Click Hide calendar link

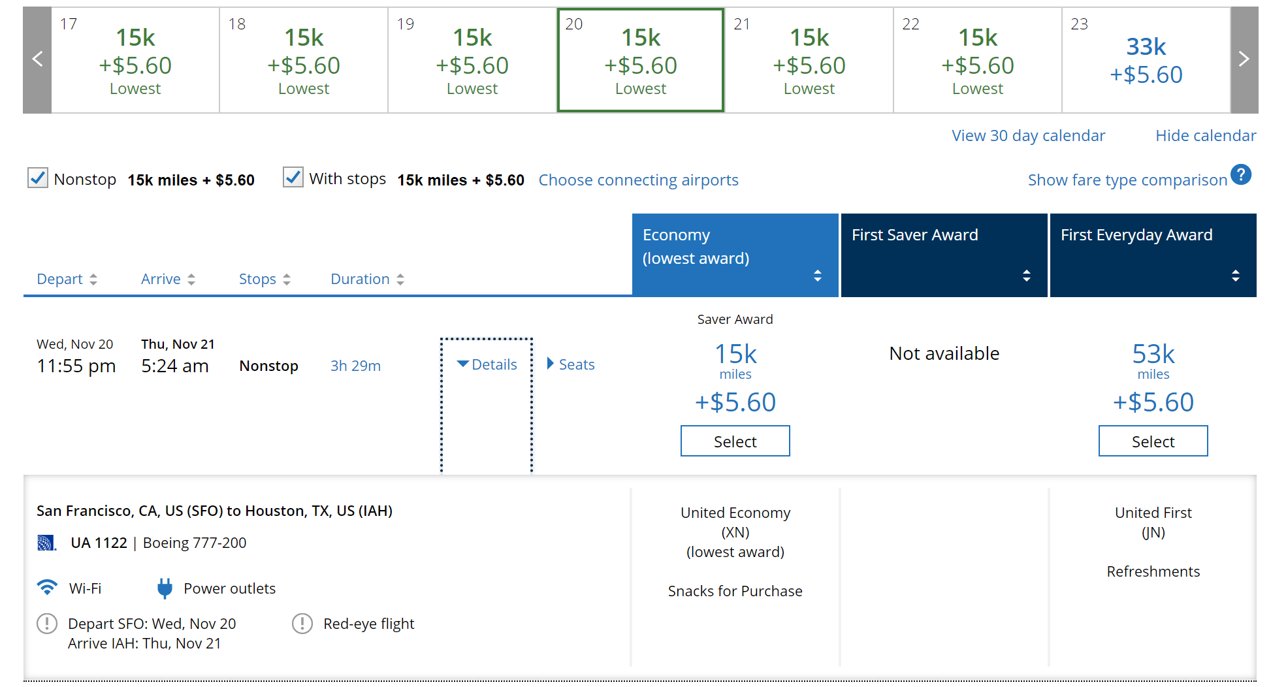click(1206, 136)
